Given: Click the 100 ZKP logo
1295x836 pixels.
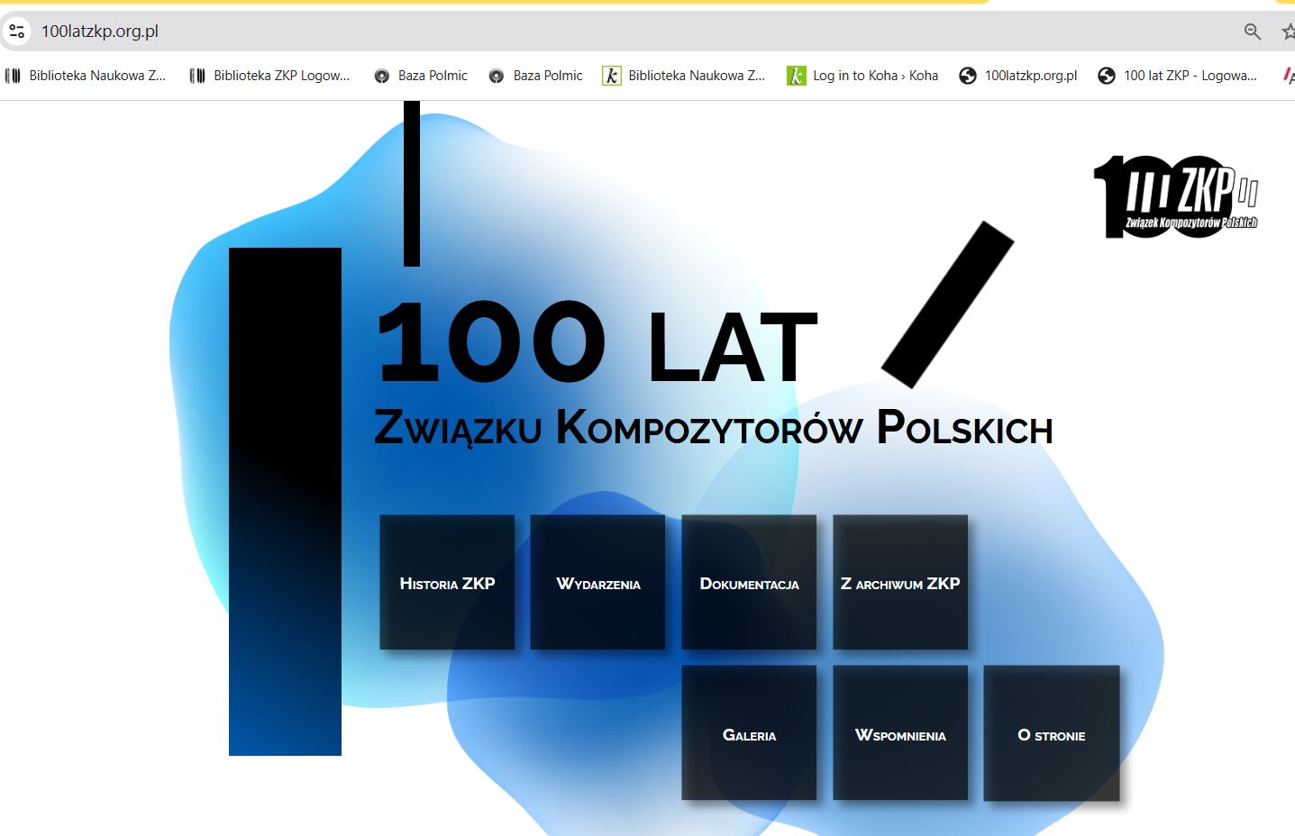Looking at the screenshot, I should tap(1176, 196).
